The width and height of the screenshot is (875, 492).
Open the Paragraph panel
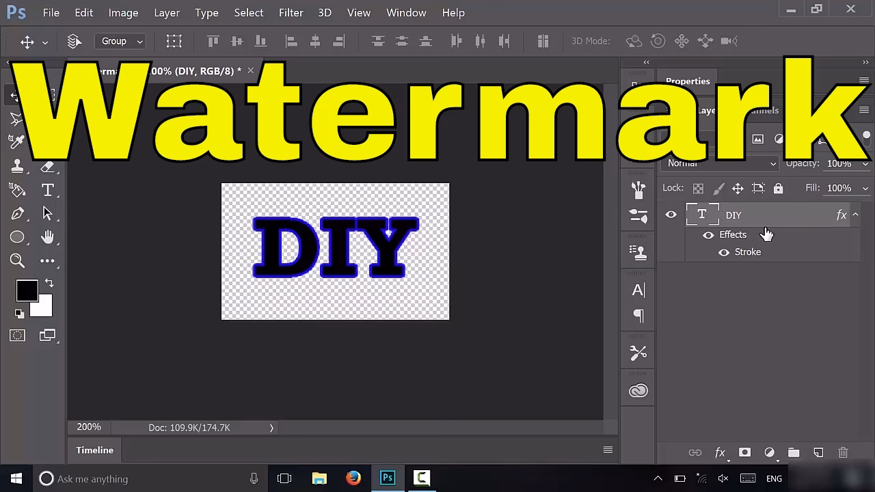tap(638, 316)
